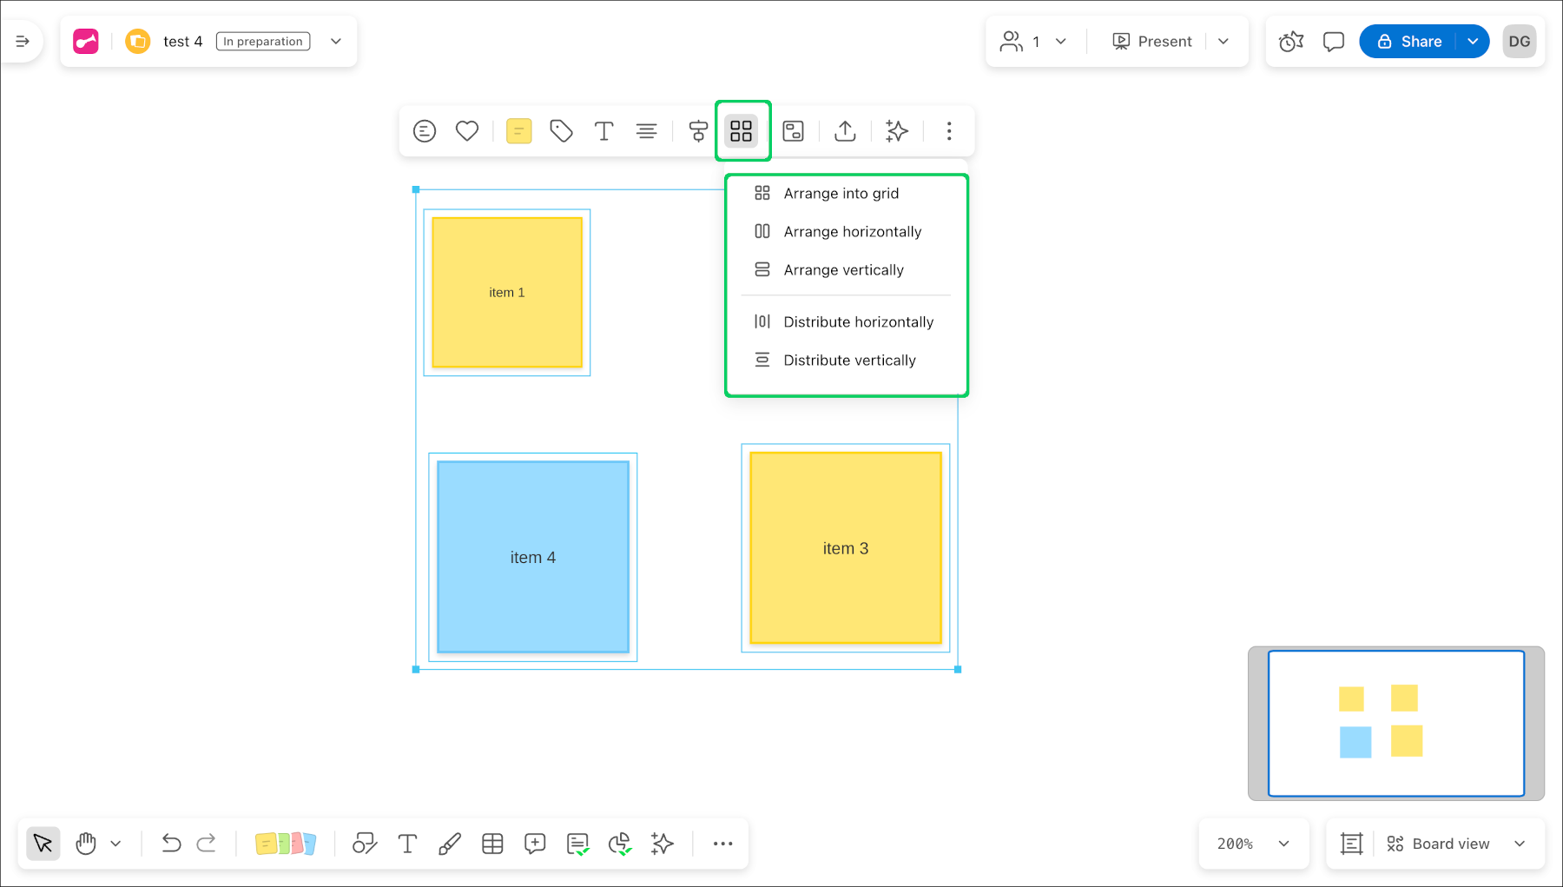Toggle the arrange grid layout button

click(x=742, y=131)
